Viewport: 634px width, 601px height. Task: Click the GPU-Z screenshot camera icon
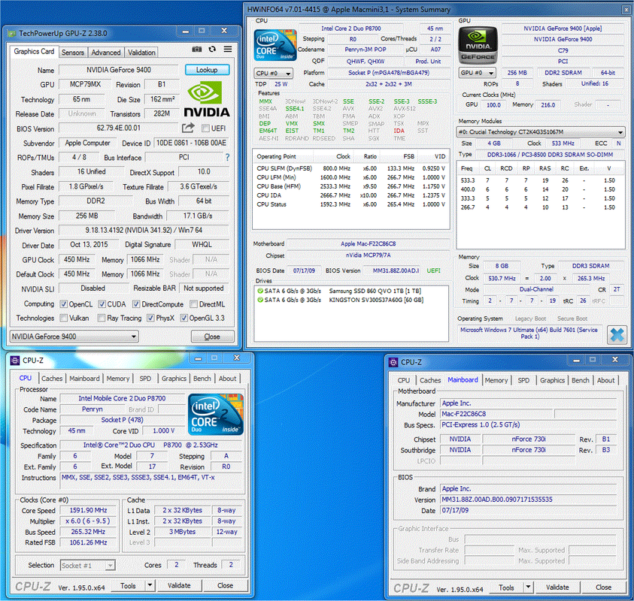pyautogui.click(x=197, y=50)
